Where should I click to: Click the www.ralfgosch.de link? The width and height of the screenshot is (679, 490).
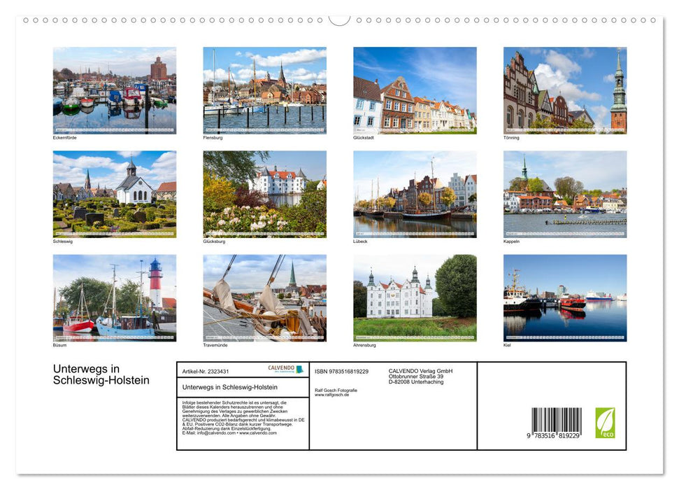[x=331, y=395]
